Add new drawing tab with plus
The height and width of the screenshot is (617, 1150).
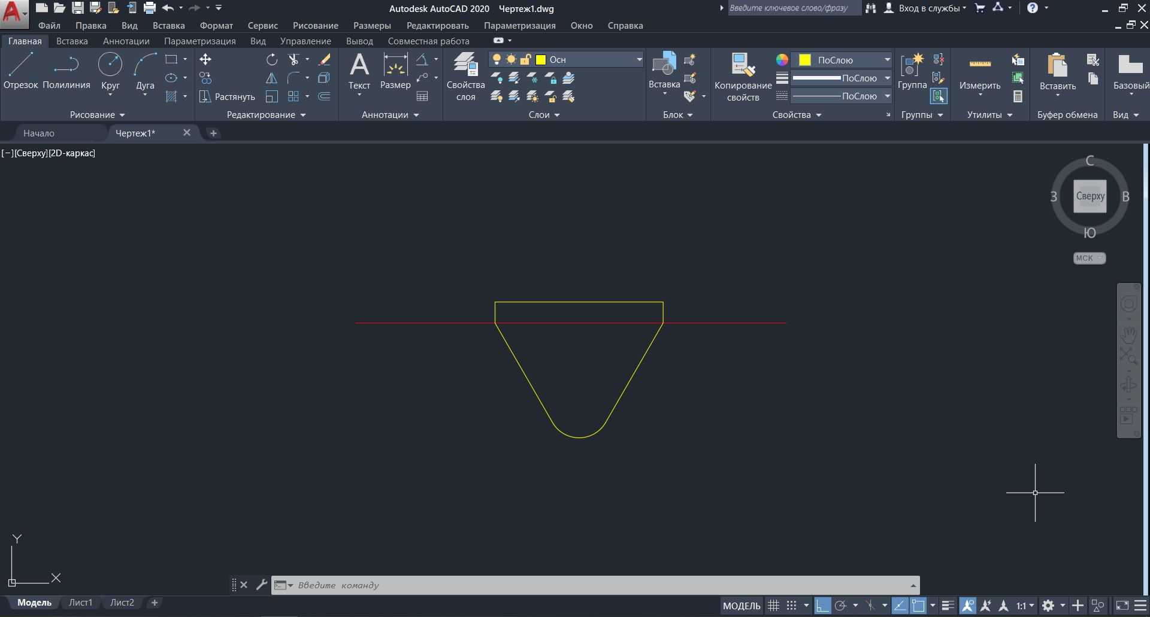coord(213,133)
